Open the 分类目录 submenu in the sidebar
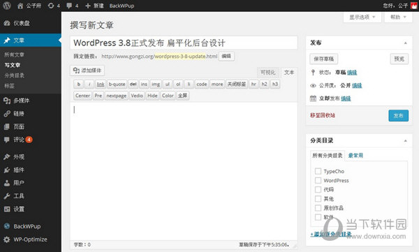 click(14, 75)
